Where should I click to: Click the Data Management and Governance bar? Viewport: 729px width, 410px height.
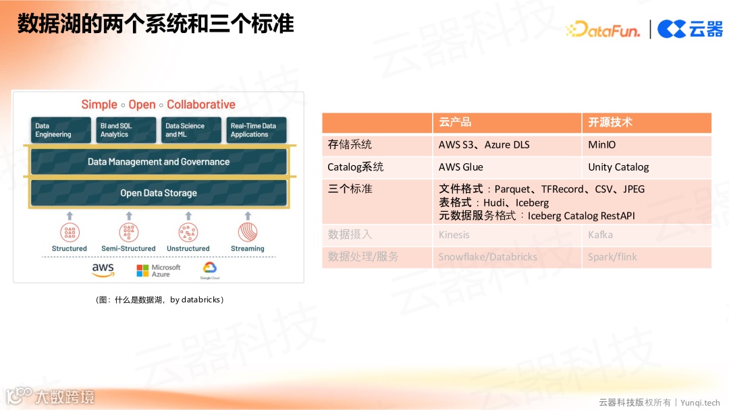point(159,162)
